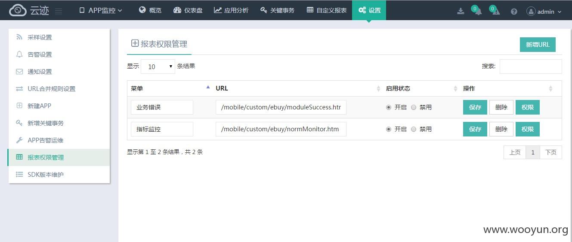Click the 业务错误 menu name field
The width and height of the screenshot is (572, 242).
point(162,107)
